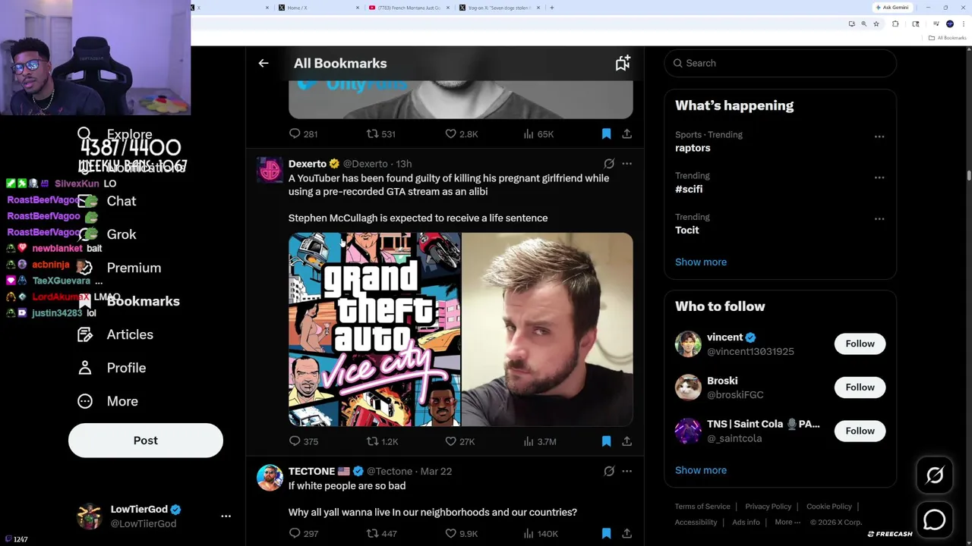Open Grok icon on the Dexerto post
The image size is (972, 546).
[x=609, y=163]
